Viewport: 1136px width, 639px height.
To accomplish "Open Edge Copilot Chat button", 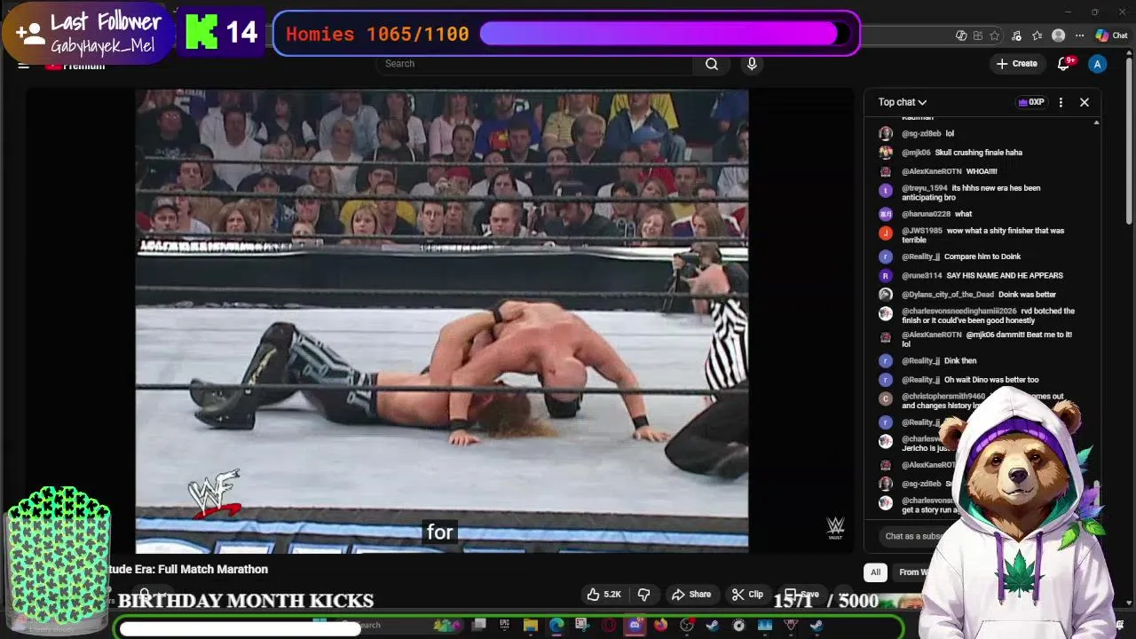I will coord(1112,35).
